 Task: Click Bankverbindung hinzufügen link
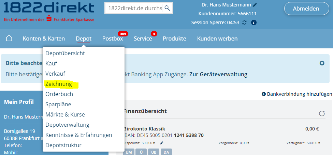[296, 94]
